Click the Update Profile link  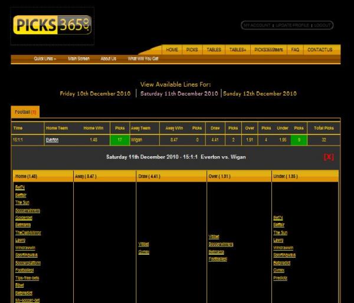(292, 25)
